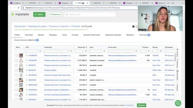Image resolution: width=193 pixels, height=108 pixels.
Task: Switch to the Товары tab
Action: pyautogui.click(x=17, y=35)
